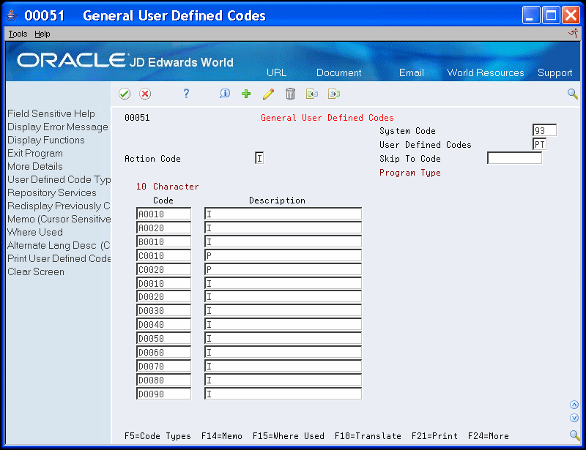This screenshot has width=586, height=450.
Task: Click the Skip To Code field
Action: (x=514, y=158)
